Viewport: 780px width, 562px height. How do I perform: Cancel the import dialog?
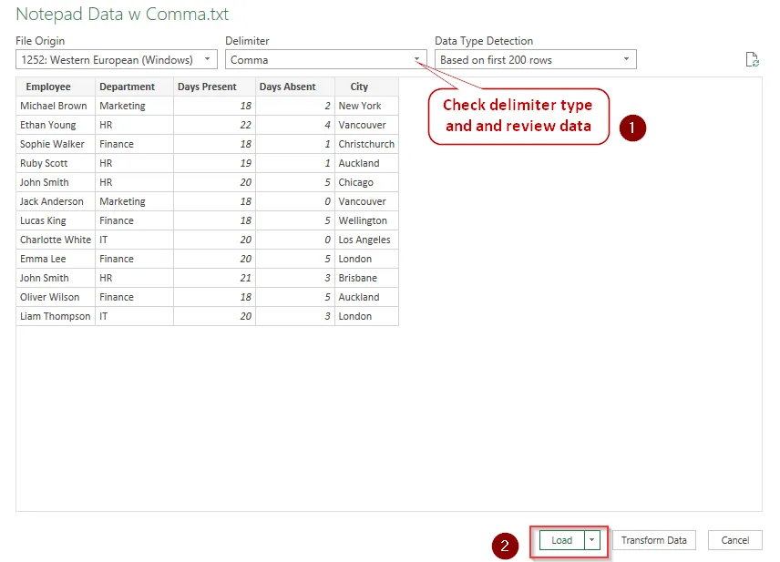point(734,540)
